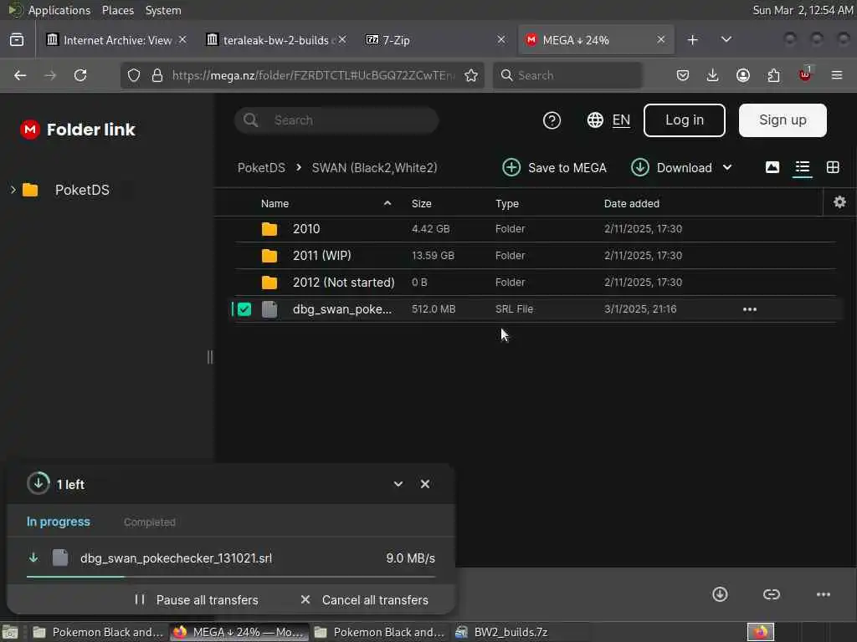The image size is (857, 642).
Task: Open three-dot menu for dbg_swan_poke file
Action: pos(750,309)
